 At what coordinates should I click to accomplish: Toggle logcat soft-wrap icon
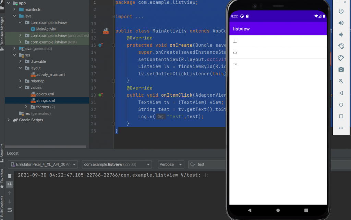click(10, 210)
